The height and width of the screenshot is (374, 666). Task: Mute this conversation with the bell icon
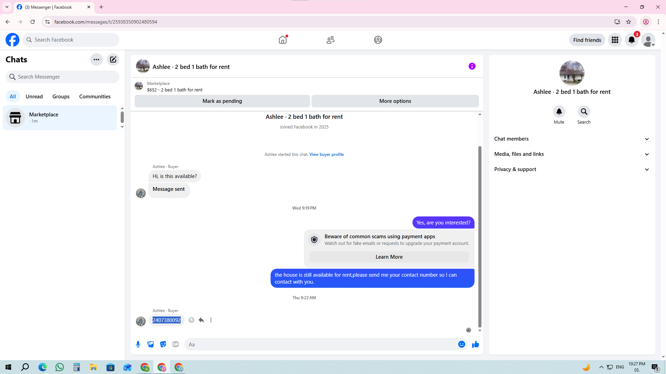click(x=559, y=112)
